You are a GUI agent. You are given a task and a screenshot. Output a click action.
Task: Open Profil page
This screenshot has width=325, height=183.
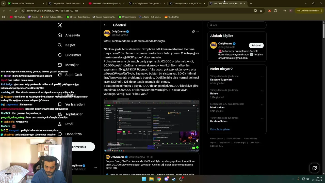[x=66, y=124]
